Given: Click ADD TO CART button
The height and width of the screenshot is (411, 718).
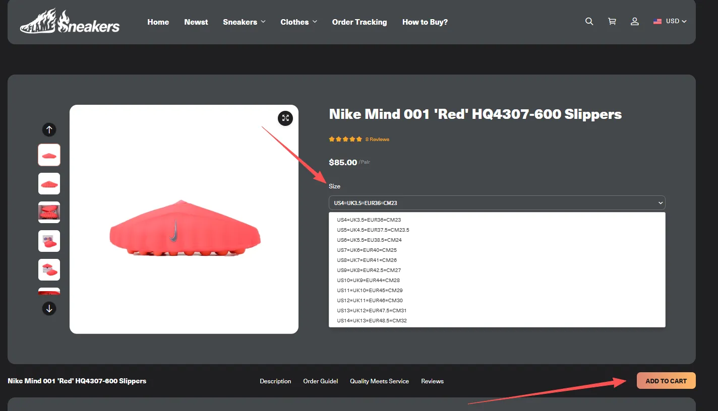Looking at the screenshot, I should coord(666,381).
